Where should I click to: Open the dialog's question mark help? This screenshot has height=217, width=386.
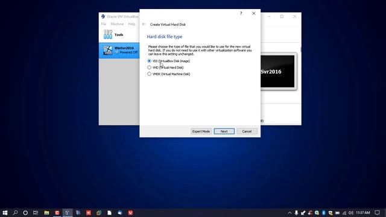click(x=241, y=13)
